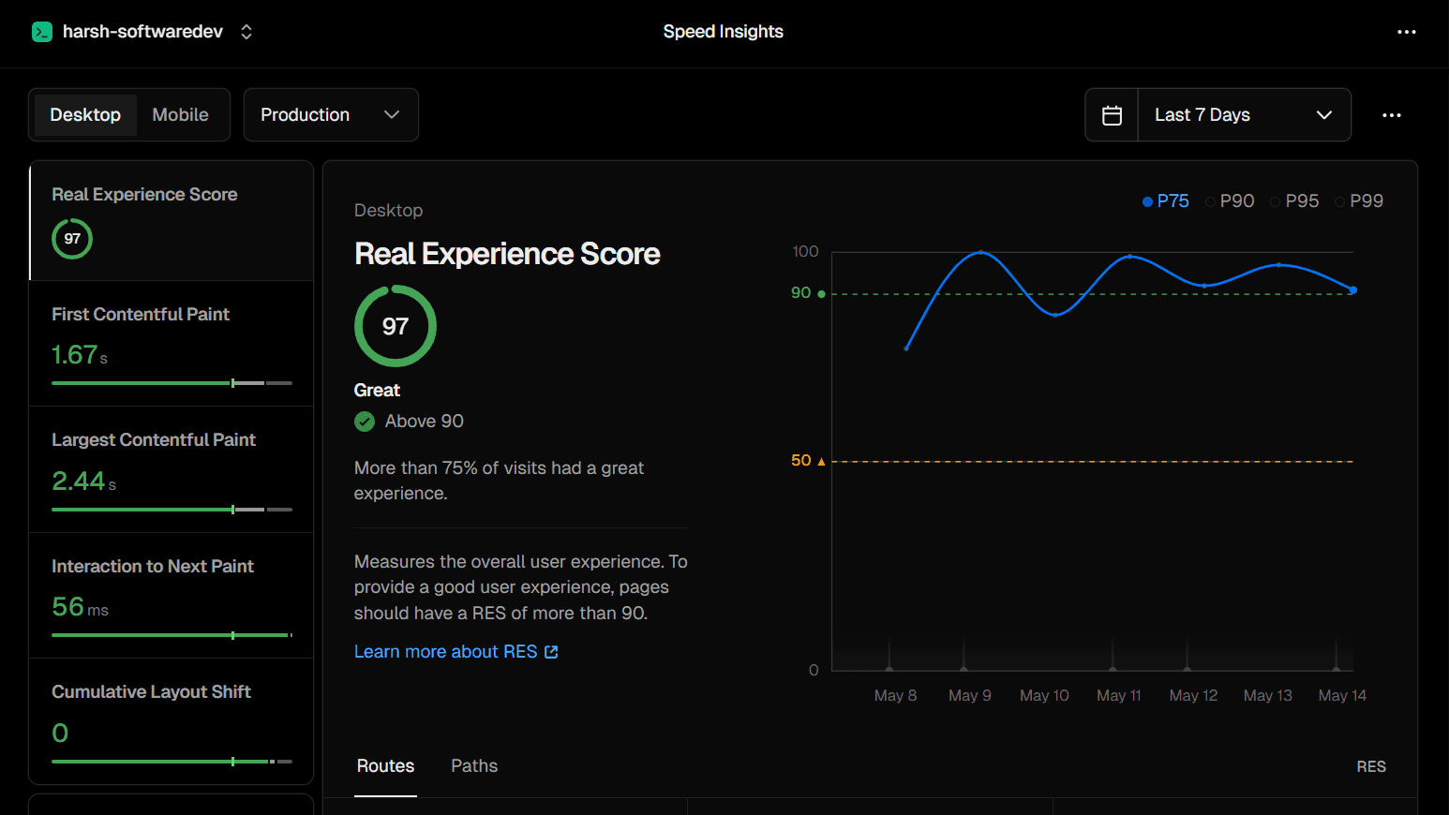This screenshot has height=815, width=1449.
Task: Open the Paths tab
Action: [x=474, y=766]
